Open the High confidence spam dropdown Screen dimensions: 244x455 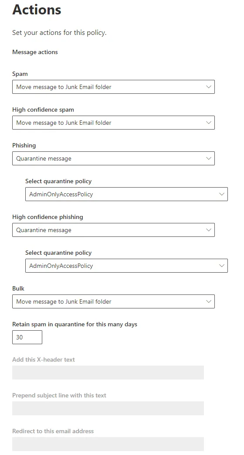(x=113, y=123)
